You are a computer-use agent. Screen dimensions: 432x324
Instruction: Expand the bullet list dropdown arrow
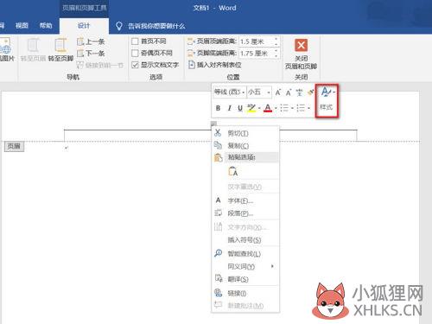[x=292, y=108]
